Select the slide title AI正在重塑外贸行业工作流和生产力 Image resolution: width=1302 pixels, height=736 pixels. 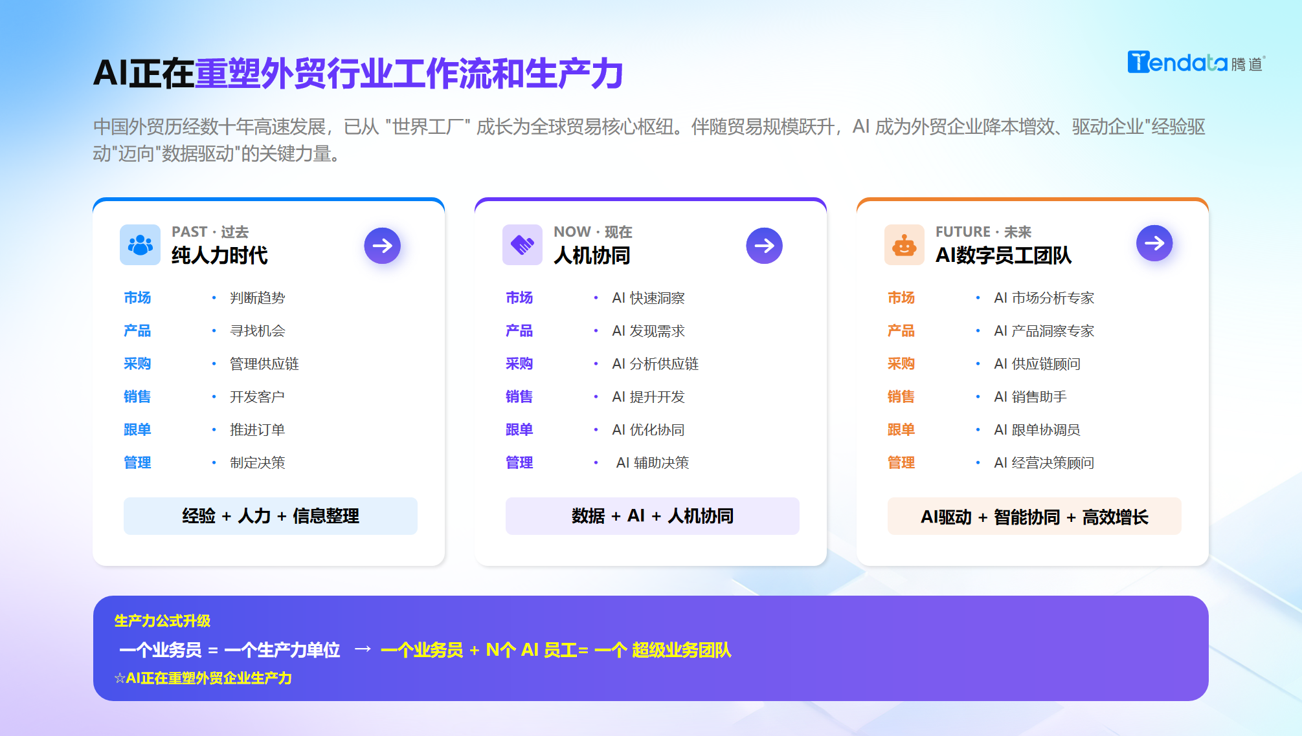click(358, 73)
